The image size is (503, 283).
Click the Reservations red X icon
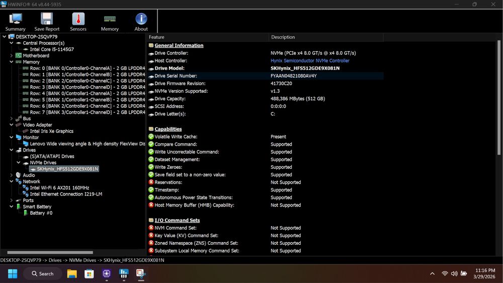(151, 182)
